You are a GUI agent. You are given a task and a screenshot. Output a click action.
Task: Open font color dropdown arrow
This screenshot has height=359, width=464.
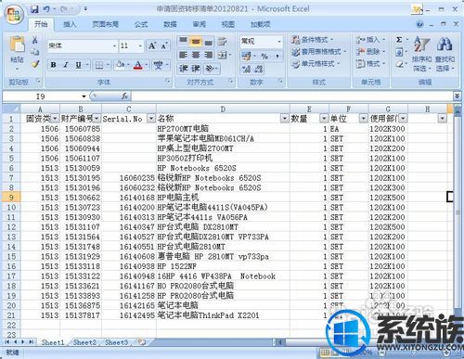point(147,65)
